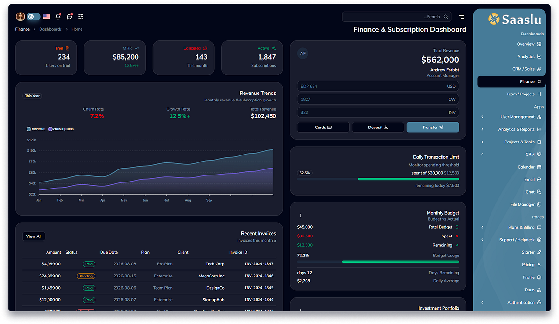This screenshot has height=324, width=559.
Task: Click invoice ID INV-2024-1845
Action: (259, 288)
